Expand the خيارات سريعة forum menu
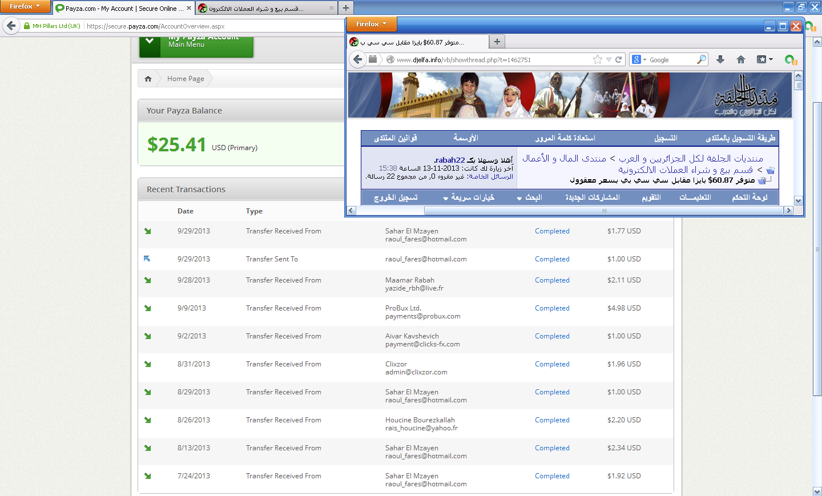 (x=469, y=197)
